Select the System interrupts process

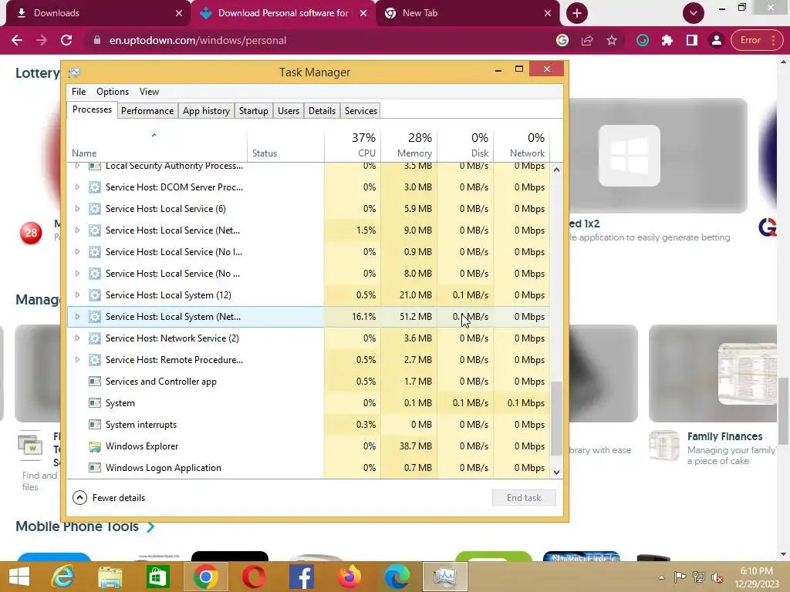(309, 425)
